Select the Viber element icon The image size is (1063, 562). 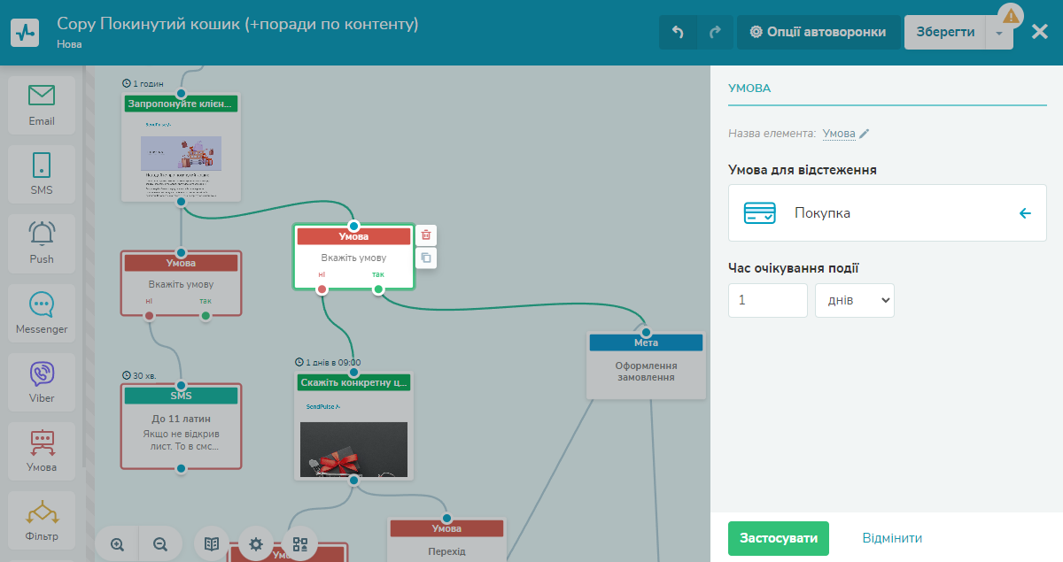click(x=41, y=381)
